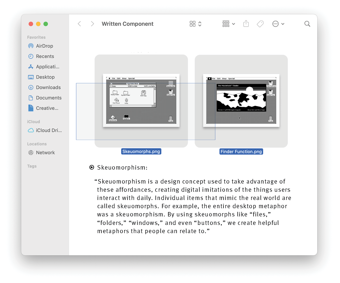Go forward with the right chevron
The image size is (340, 283).
(92, 24)
